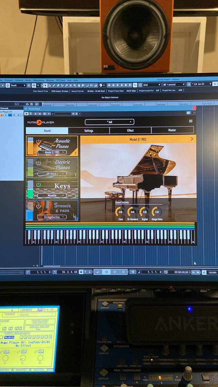Toggle Electric Pianos power button

38,163
